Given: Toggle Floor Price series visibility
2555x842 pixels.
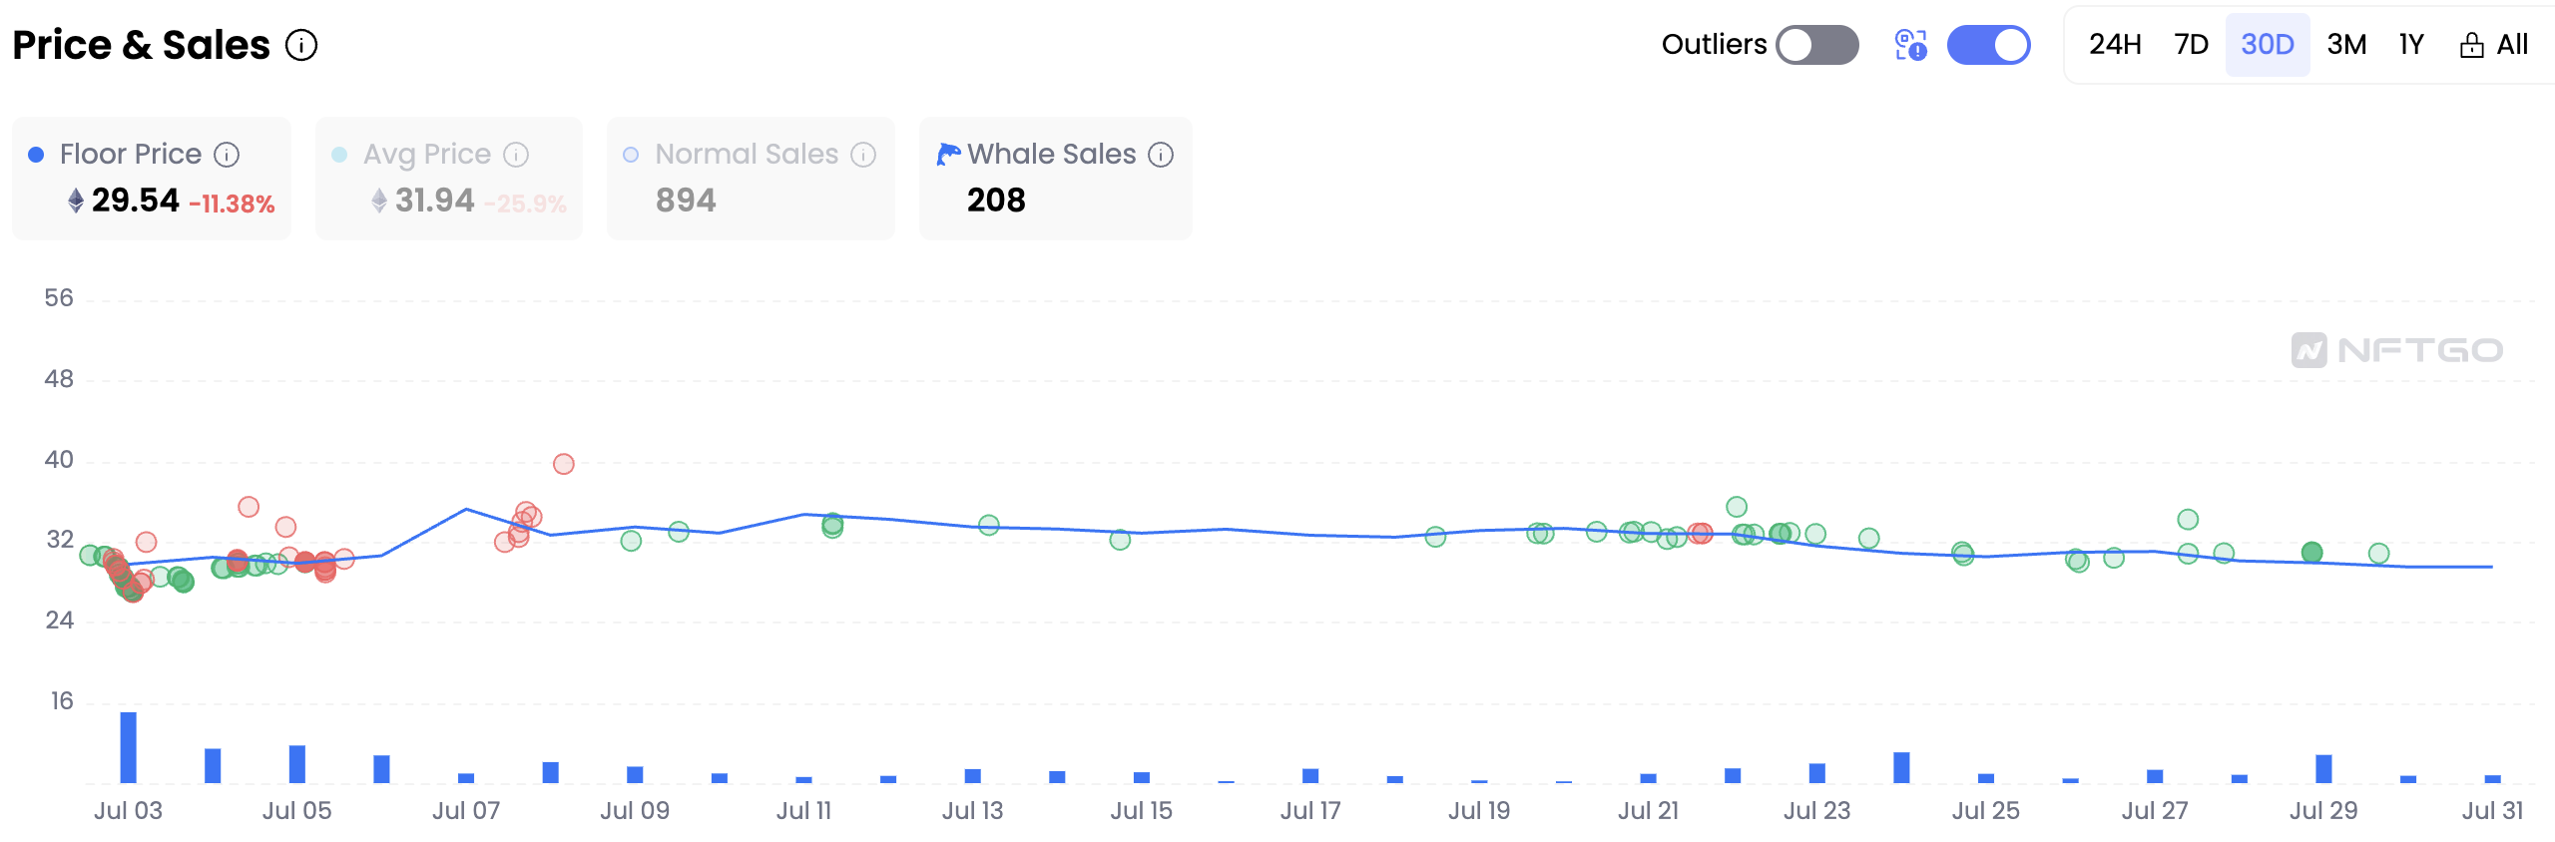Looking at the screenshot, I should 152,179.
